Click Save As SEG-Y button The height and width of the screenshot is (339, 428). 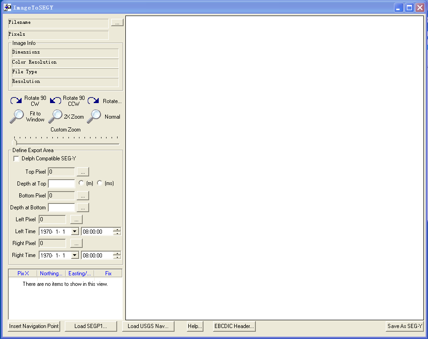tap(405, 326)
